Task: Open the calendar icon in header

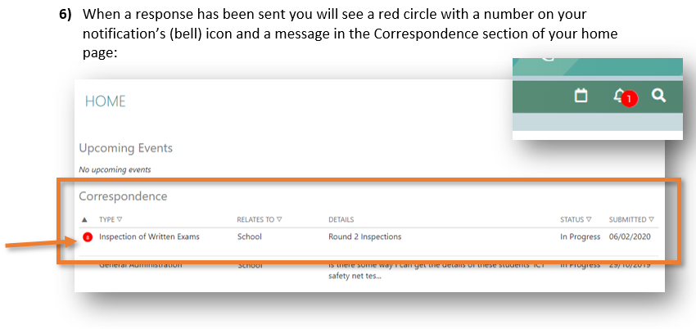Action: (x=581, y=96)
